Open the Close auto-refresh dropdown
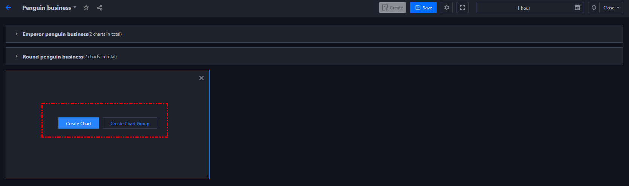This screenshot has height=186, width=629. (x=611, y=7)
